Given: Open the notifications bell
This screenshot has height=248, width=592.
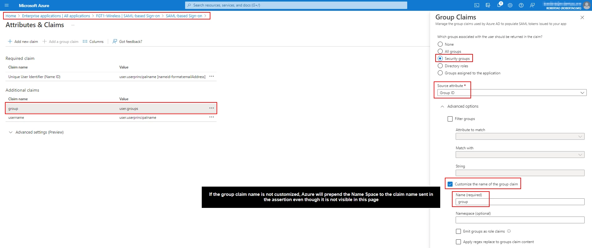Looking at the screenshot, I should [499, 5].
